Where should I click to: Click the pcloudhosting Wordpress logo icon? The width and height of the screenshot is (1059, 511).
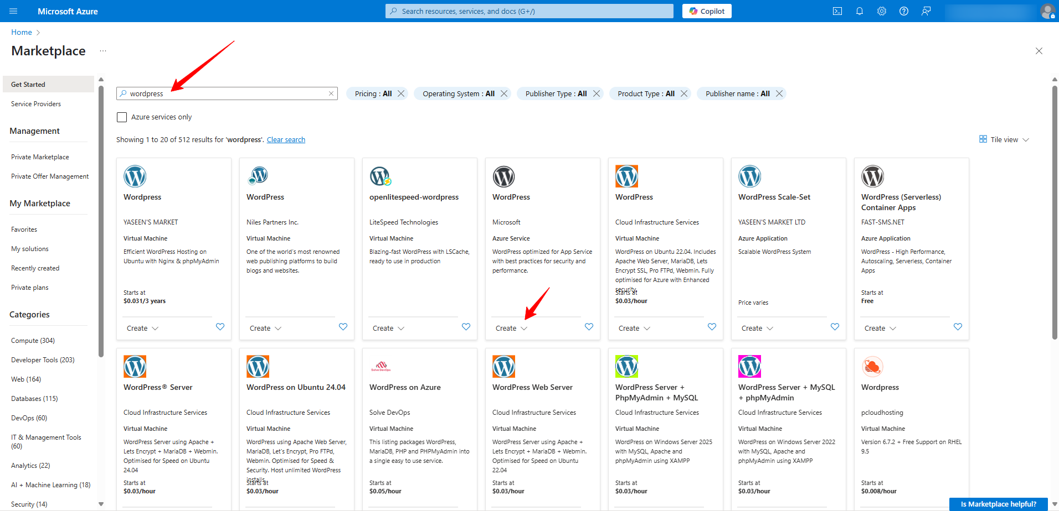tap(872, 367)
